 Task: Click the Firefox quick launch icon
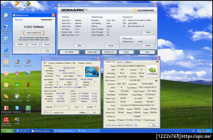click(x=25, y=131)
